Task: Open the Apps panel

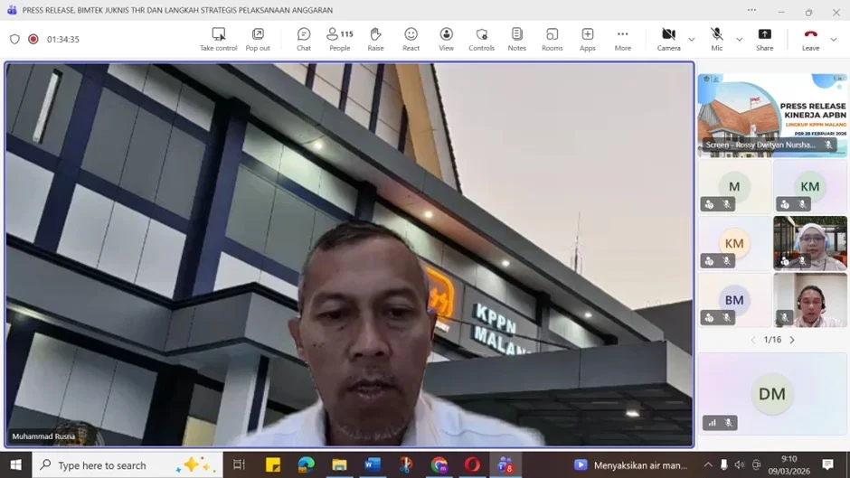Action: (587, 39)
